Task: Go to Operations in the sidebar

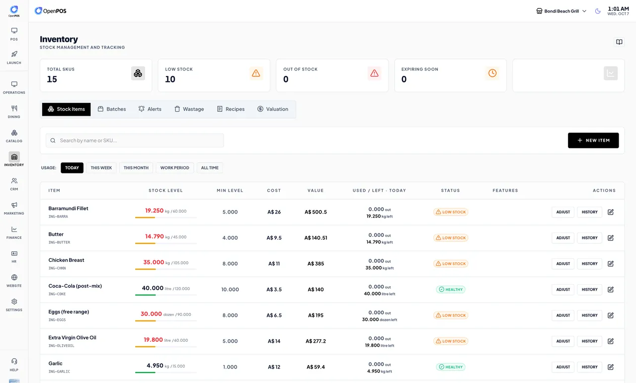Action: point(14,87)
